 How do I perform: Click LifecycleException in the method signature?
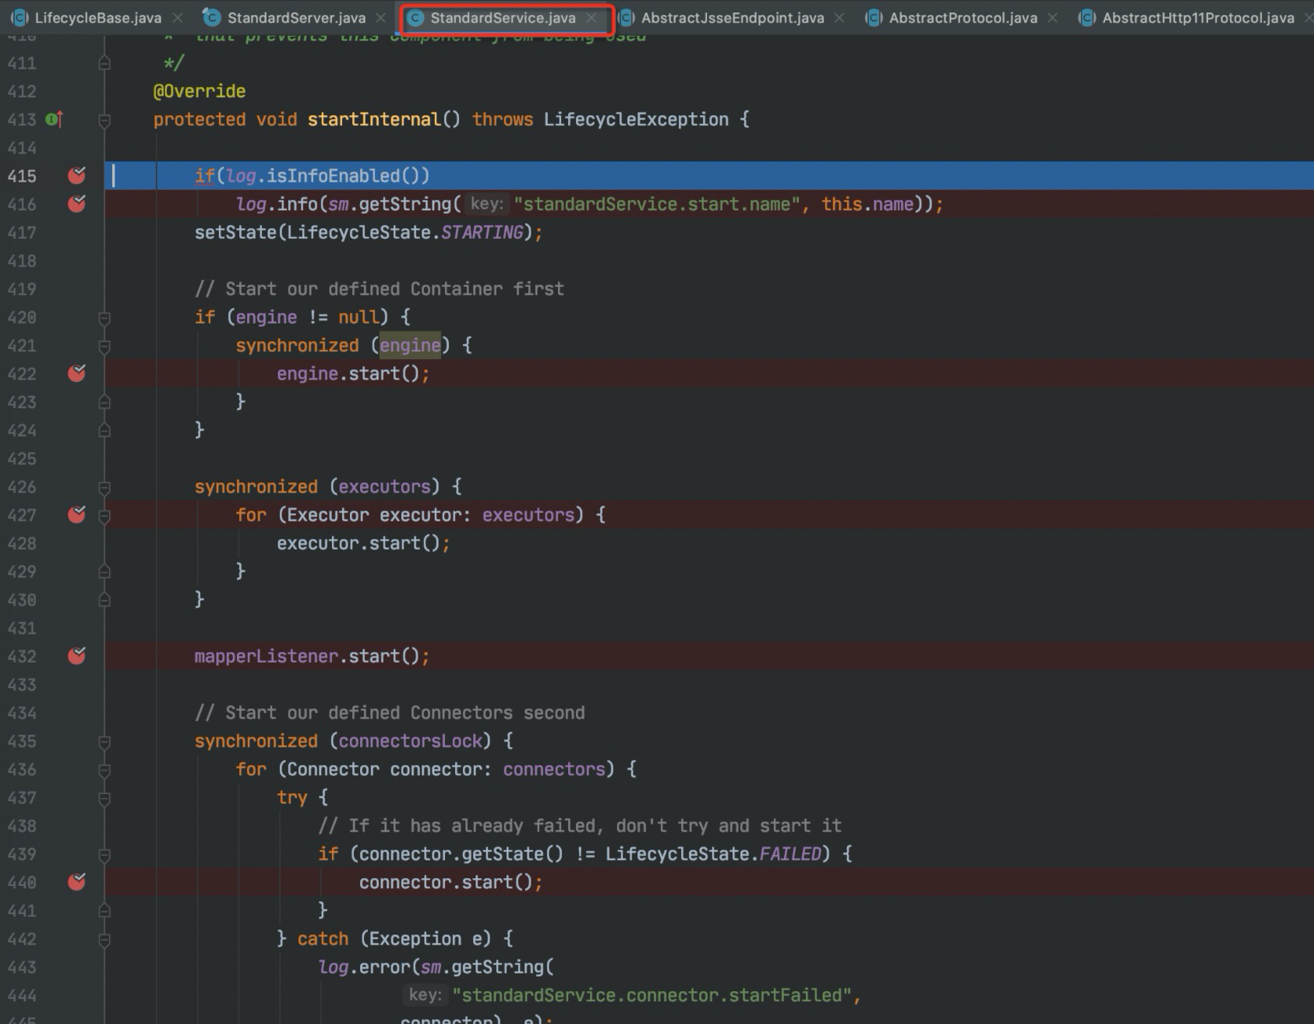(636, 119)
